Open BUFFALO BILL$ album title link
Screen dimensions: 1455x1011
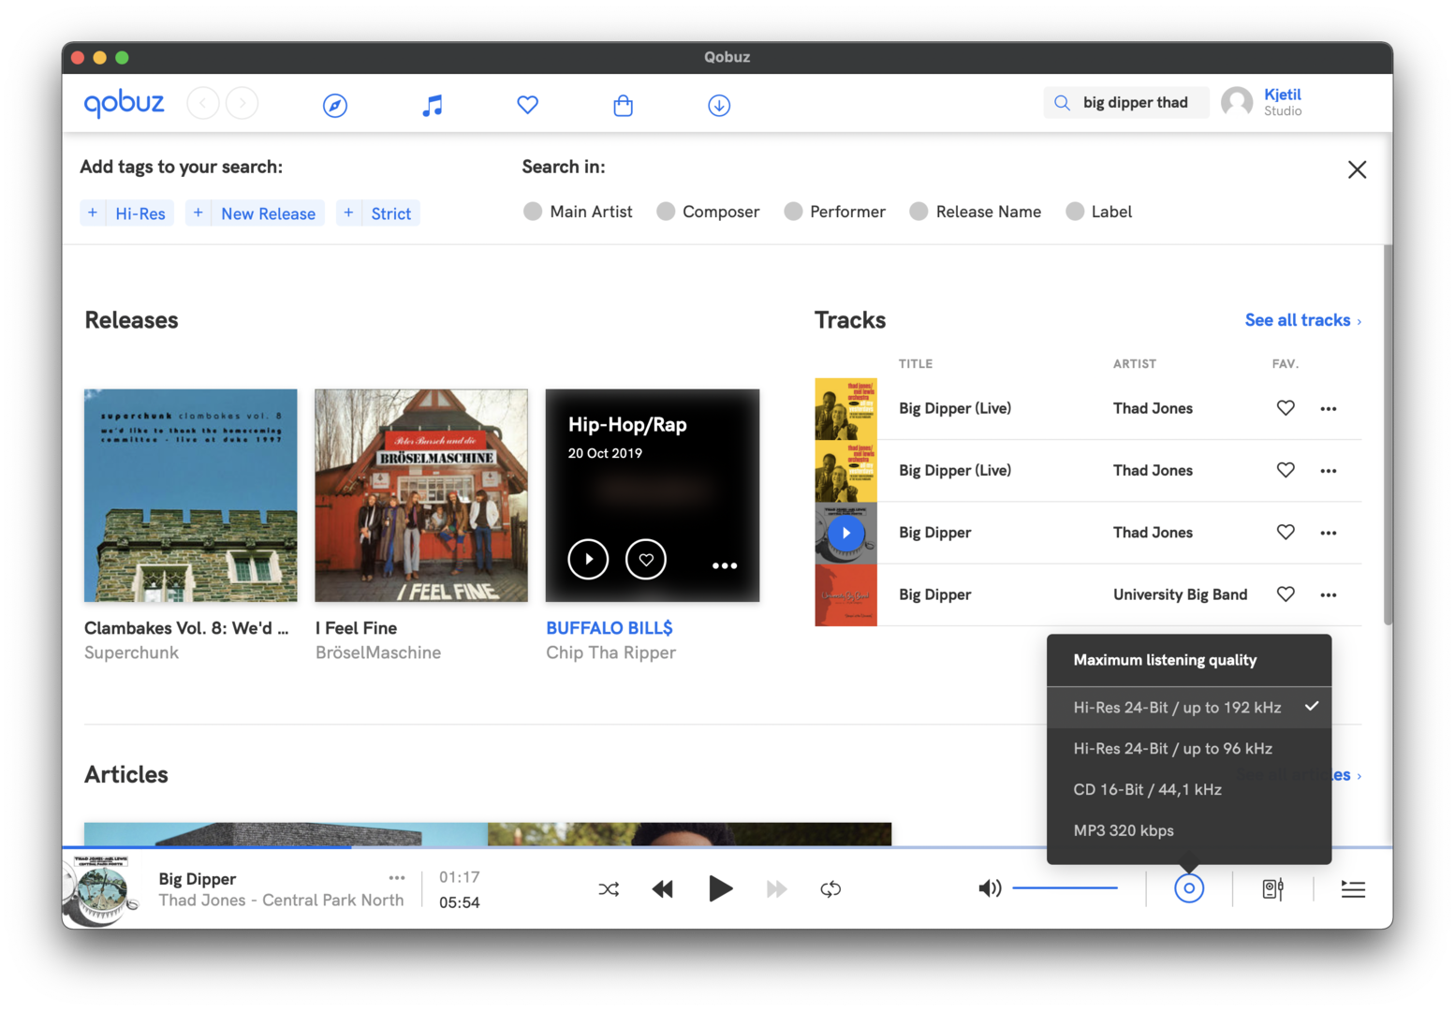click(x=610, y=628)
